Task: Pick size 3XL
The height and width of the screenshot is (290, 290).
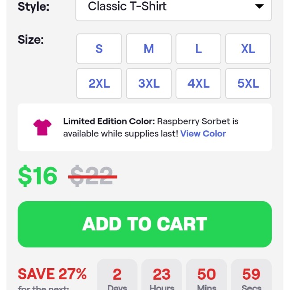Action: 149,83
